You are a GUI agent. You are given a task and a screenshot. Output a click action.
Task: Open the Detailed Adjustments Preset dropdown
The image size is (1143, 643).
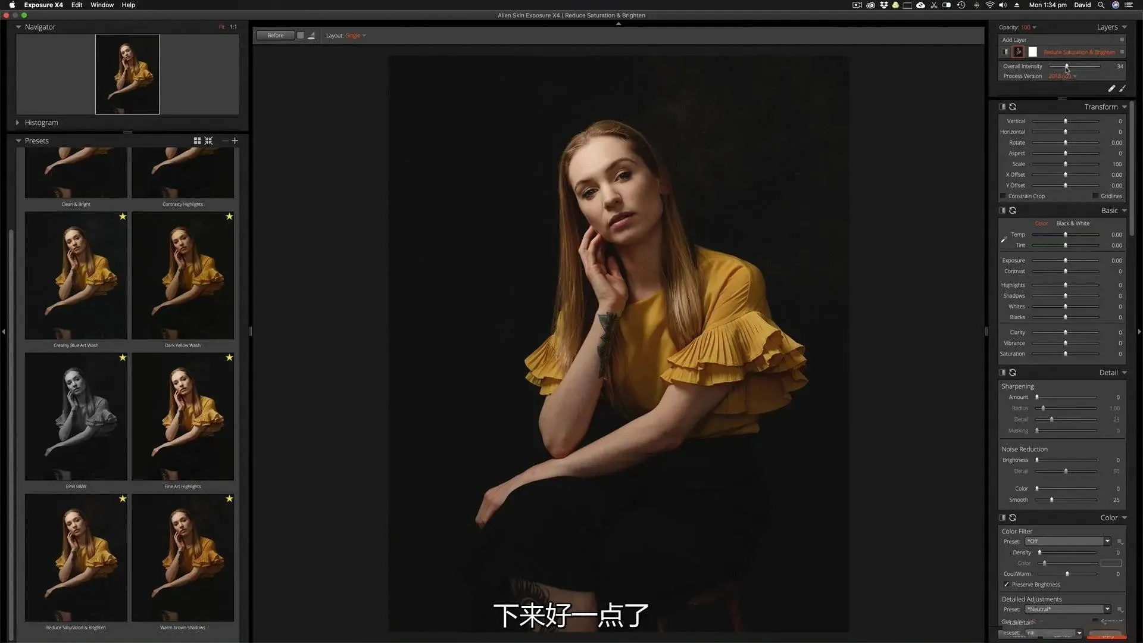[x=1068, y=609]
